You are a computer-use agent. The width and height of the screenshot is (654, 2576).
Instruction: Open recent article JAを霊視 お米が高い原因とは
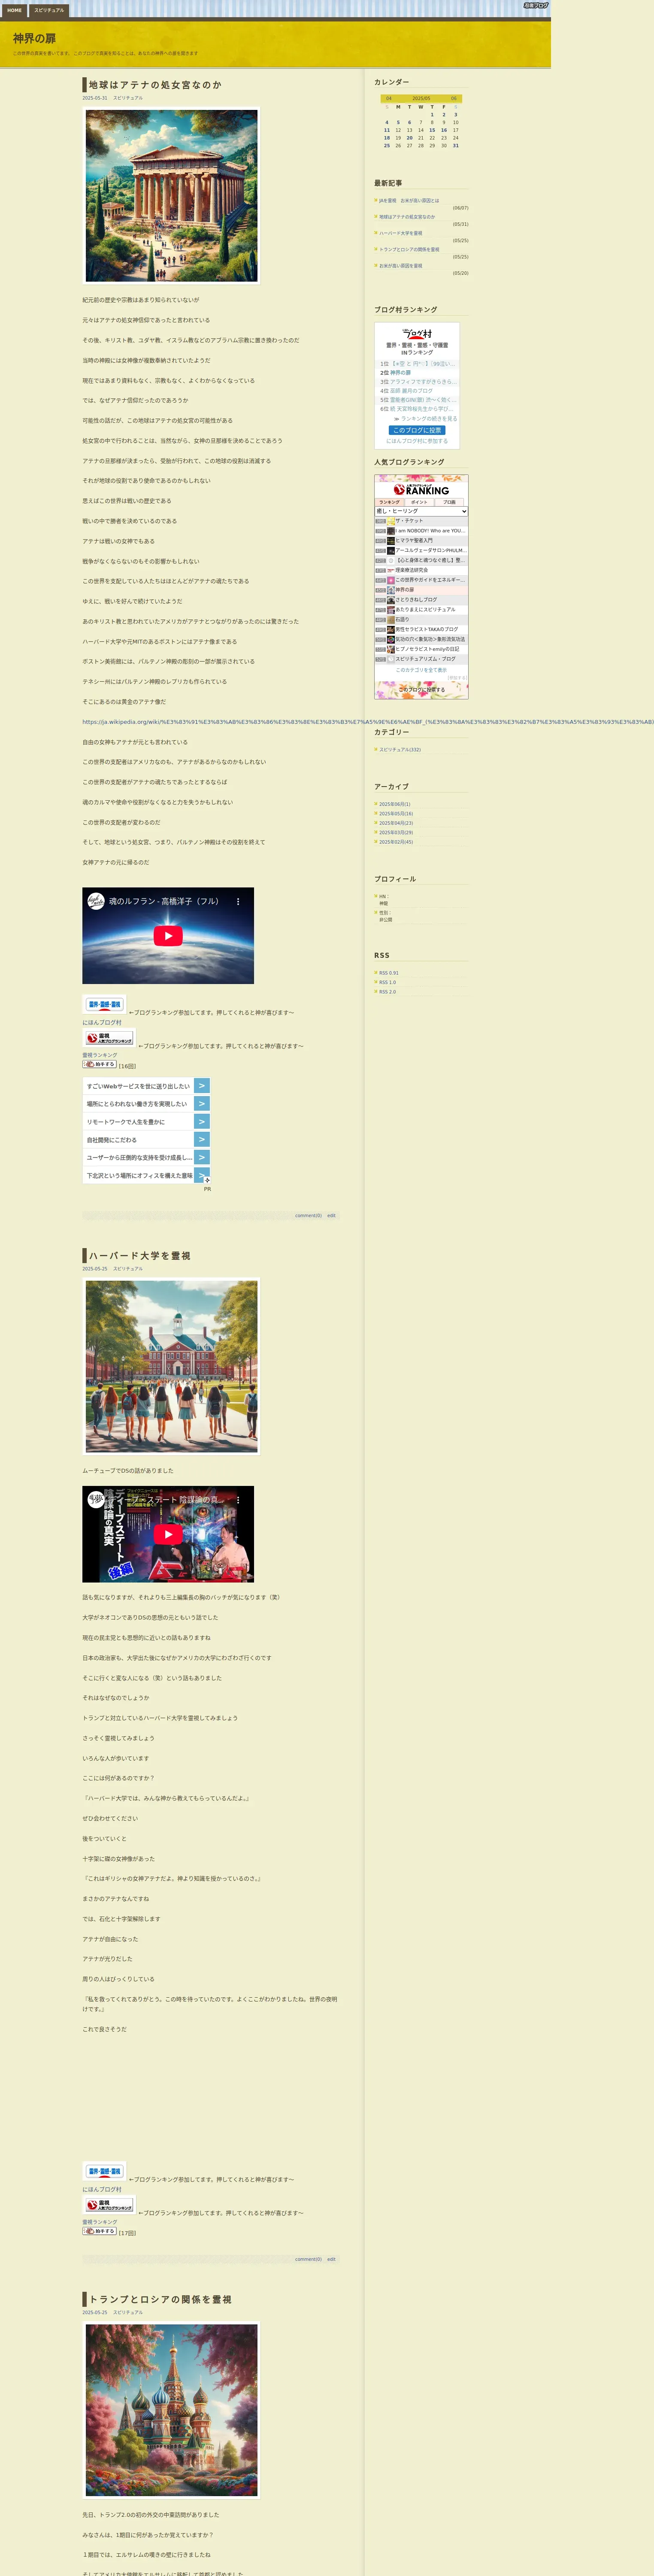pyautogui.click(x=409, y=201)
